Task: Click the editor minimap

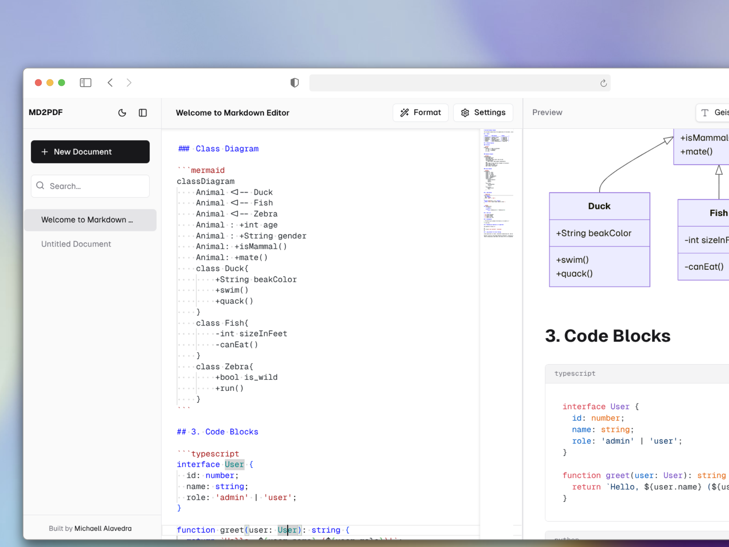Action: click(x=498, y=184)
